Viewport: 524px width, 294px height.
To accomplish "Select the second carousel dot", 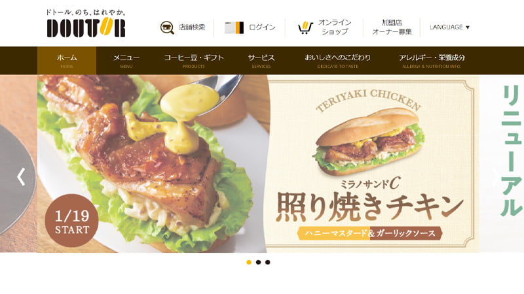I will click(258, 263).
